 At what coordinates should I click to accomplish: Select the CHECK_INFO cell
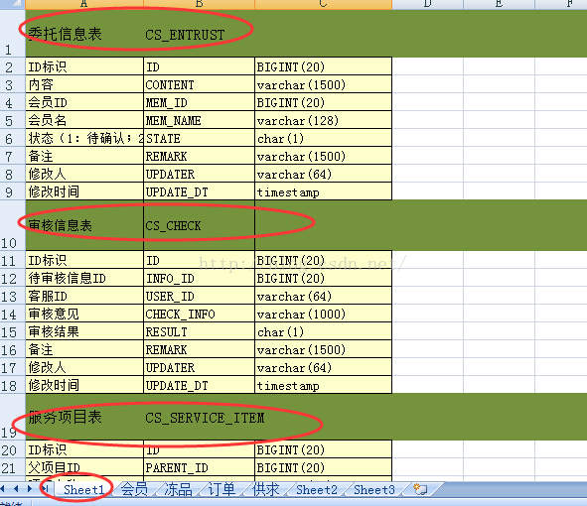(199, 314)
